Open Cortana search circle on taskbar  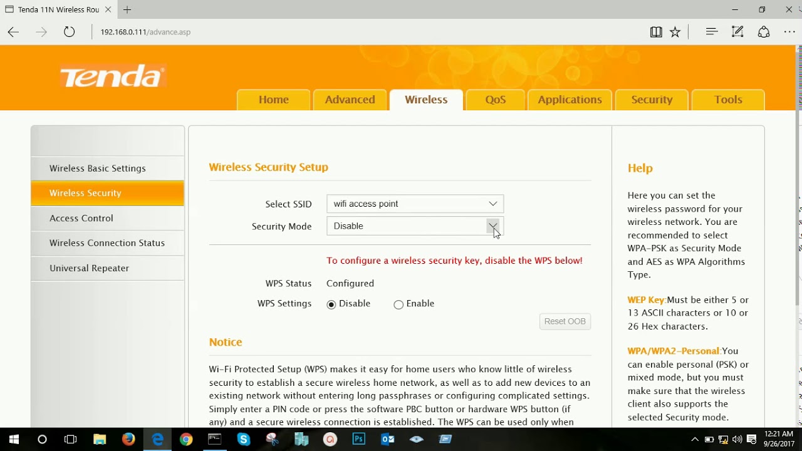[x=42, y=439]
